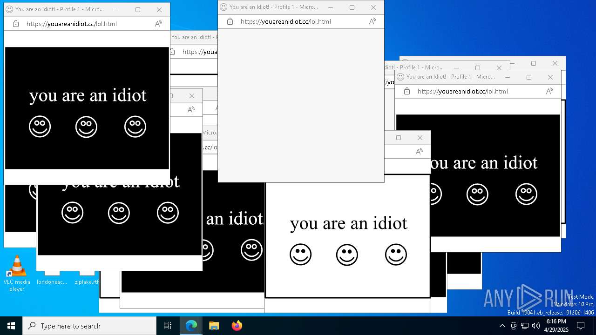This screenshot has height=335, width=596.
Task: Click 'you are an idiot' text in white window
Action: 349,223
